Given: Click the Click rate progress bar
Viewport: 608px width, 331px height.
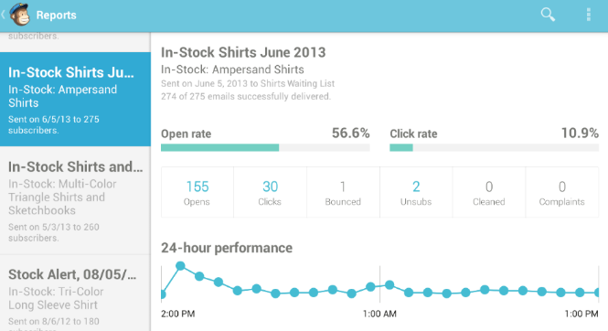Looking at the screenshot, I should 494,148.
